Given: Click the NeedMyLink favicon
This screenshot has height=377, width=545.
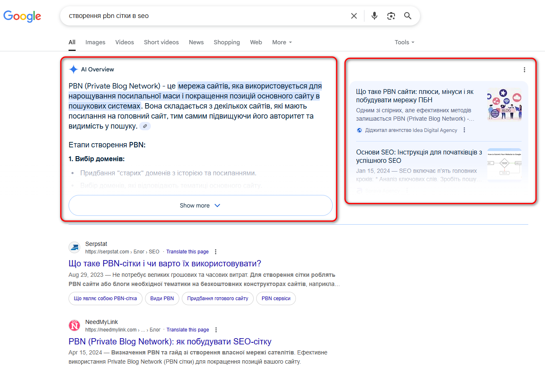Looking at the screenshot, I should tap(74, 326).
